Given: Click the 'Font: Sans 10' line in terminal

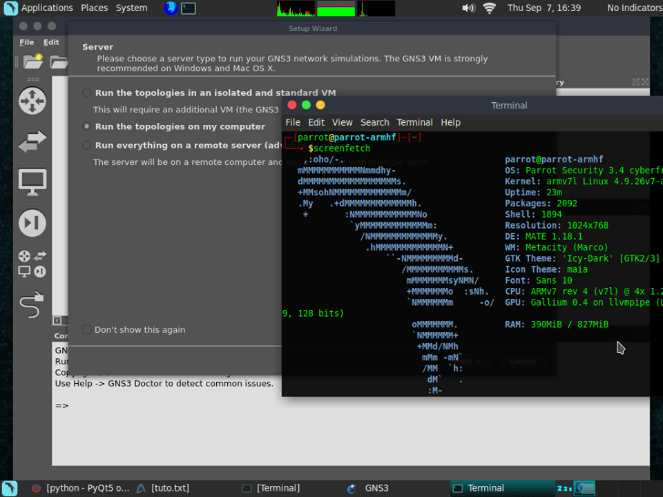Looking at the screenshot, I should pos(538,281).
